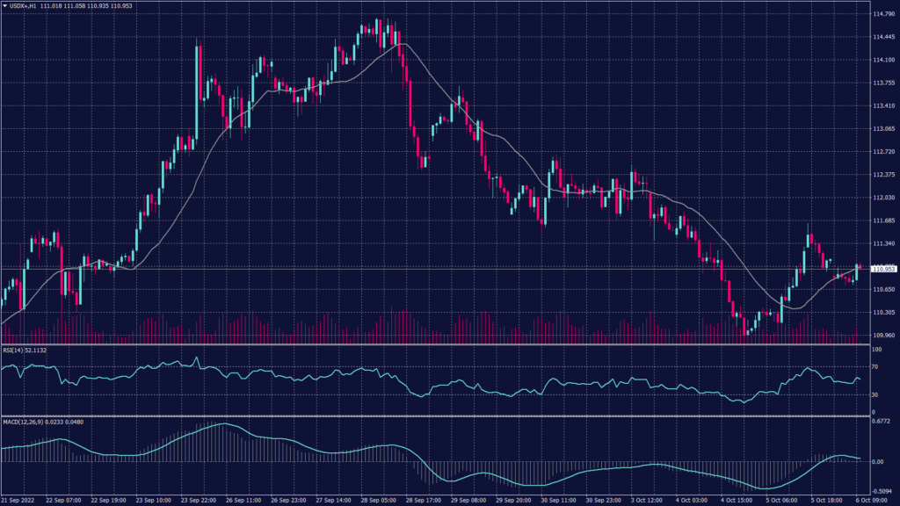The width and height of the screenshot is (900, 506).
Task: Click the triangle arrow beside USDX+,H1
Action: coord(5,6)
